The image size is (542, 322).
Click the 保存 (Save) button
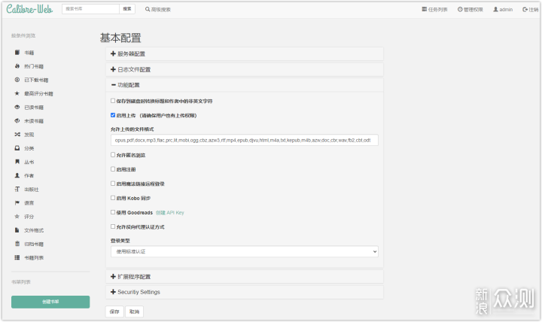114,311
